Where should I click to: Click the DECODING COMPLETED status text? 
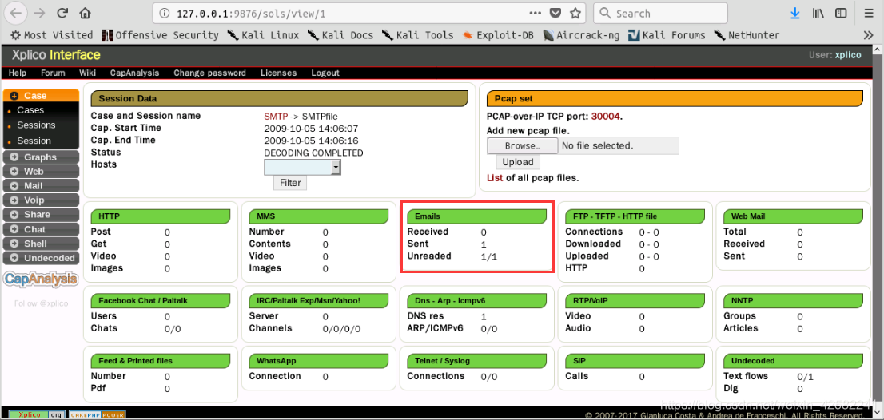313,153
